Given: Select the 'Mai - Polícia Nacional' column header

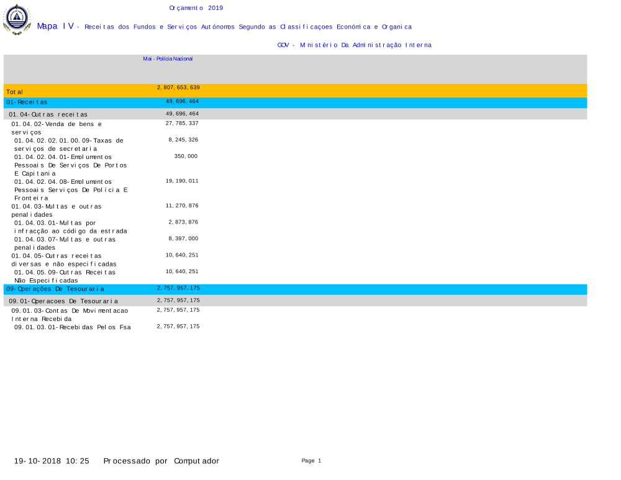Looking at the screenshot, I should (x=168, y=58).
